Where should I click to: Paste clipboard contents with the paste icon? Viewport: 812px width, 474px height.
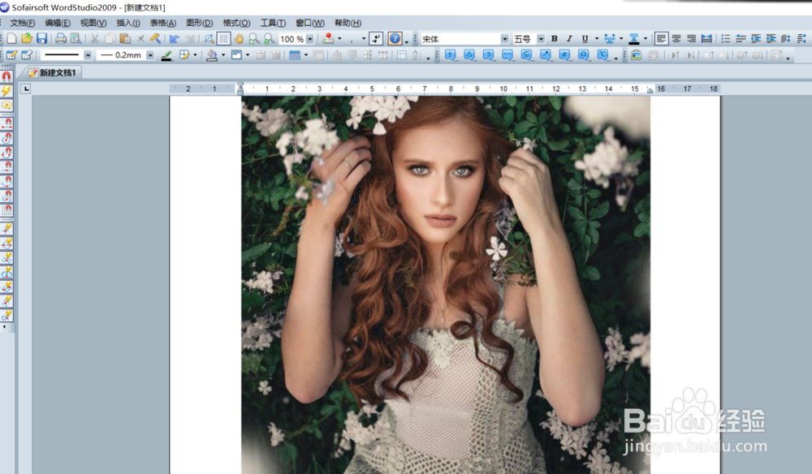125,39
